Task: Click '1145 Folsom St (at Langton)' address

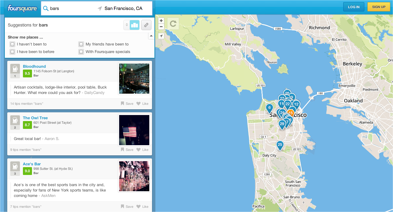Action: (54, 71)
